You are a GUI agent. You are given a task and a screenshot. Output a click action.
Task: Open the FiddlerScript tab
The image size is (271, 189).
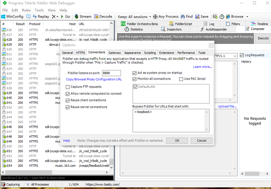coord(180,24)
